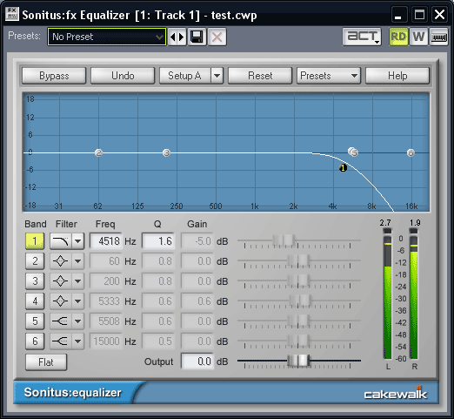Expand Setup A dropdown arrow

click(x=217, y=76)
